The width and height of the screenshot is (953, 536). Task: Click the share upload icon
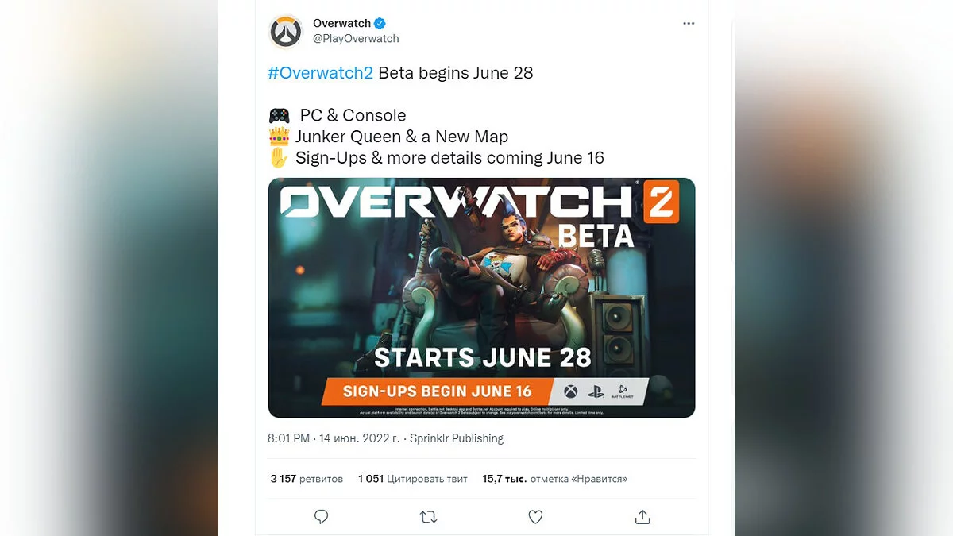642,517
